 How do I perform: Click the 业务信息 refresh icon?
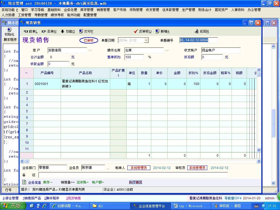point(24,182)
